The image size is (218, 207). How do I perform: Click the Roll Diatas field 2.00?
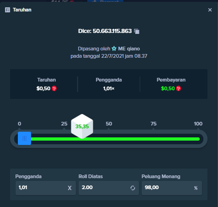(109, 188)
